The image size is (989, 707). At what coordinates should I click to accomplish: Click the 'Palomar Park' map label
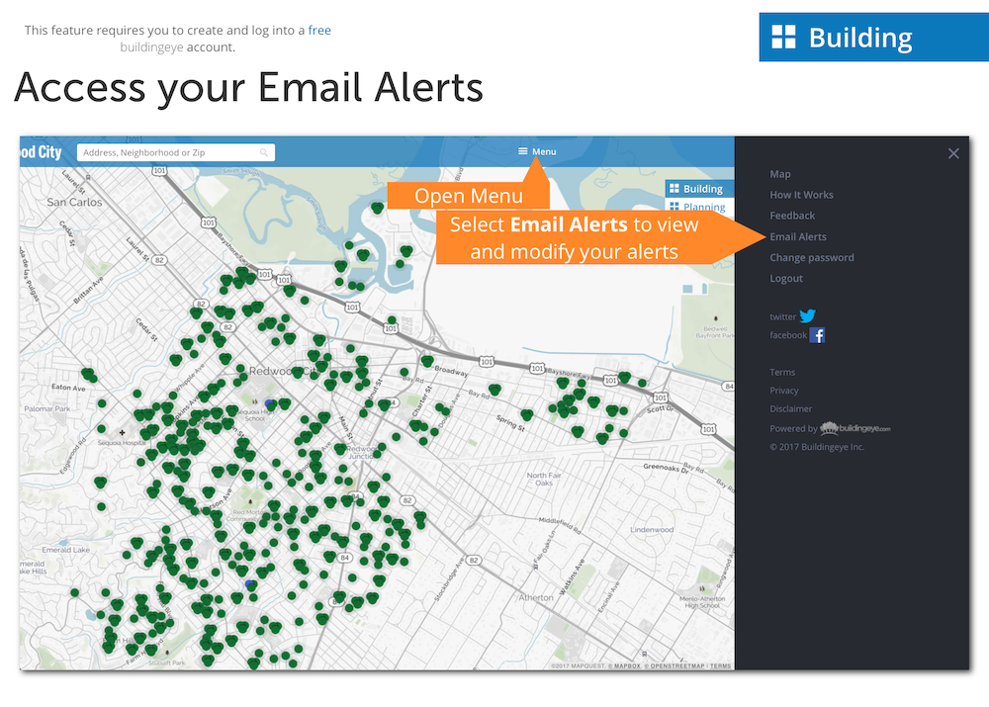tap(47, 408)
